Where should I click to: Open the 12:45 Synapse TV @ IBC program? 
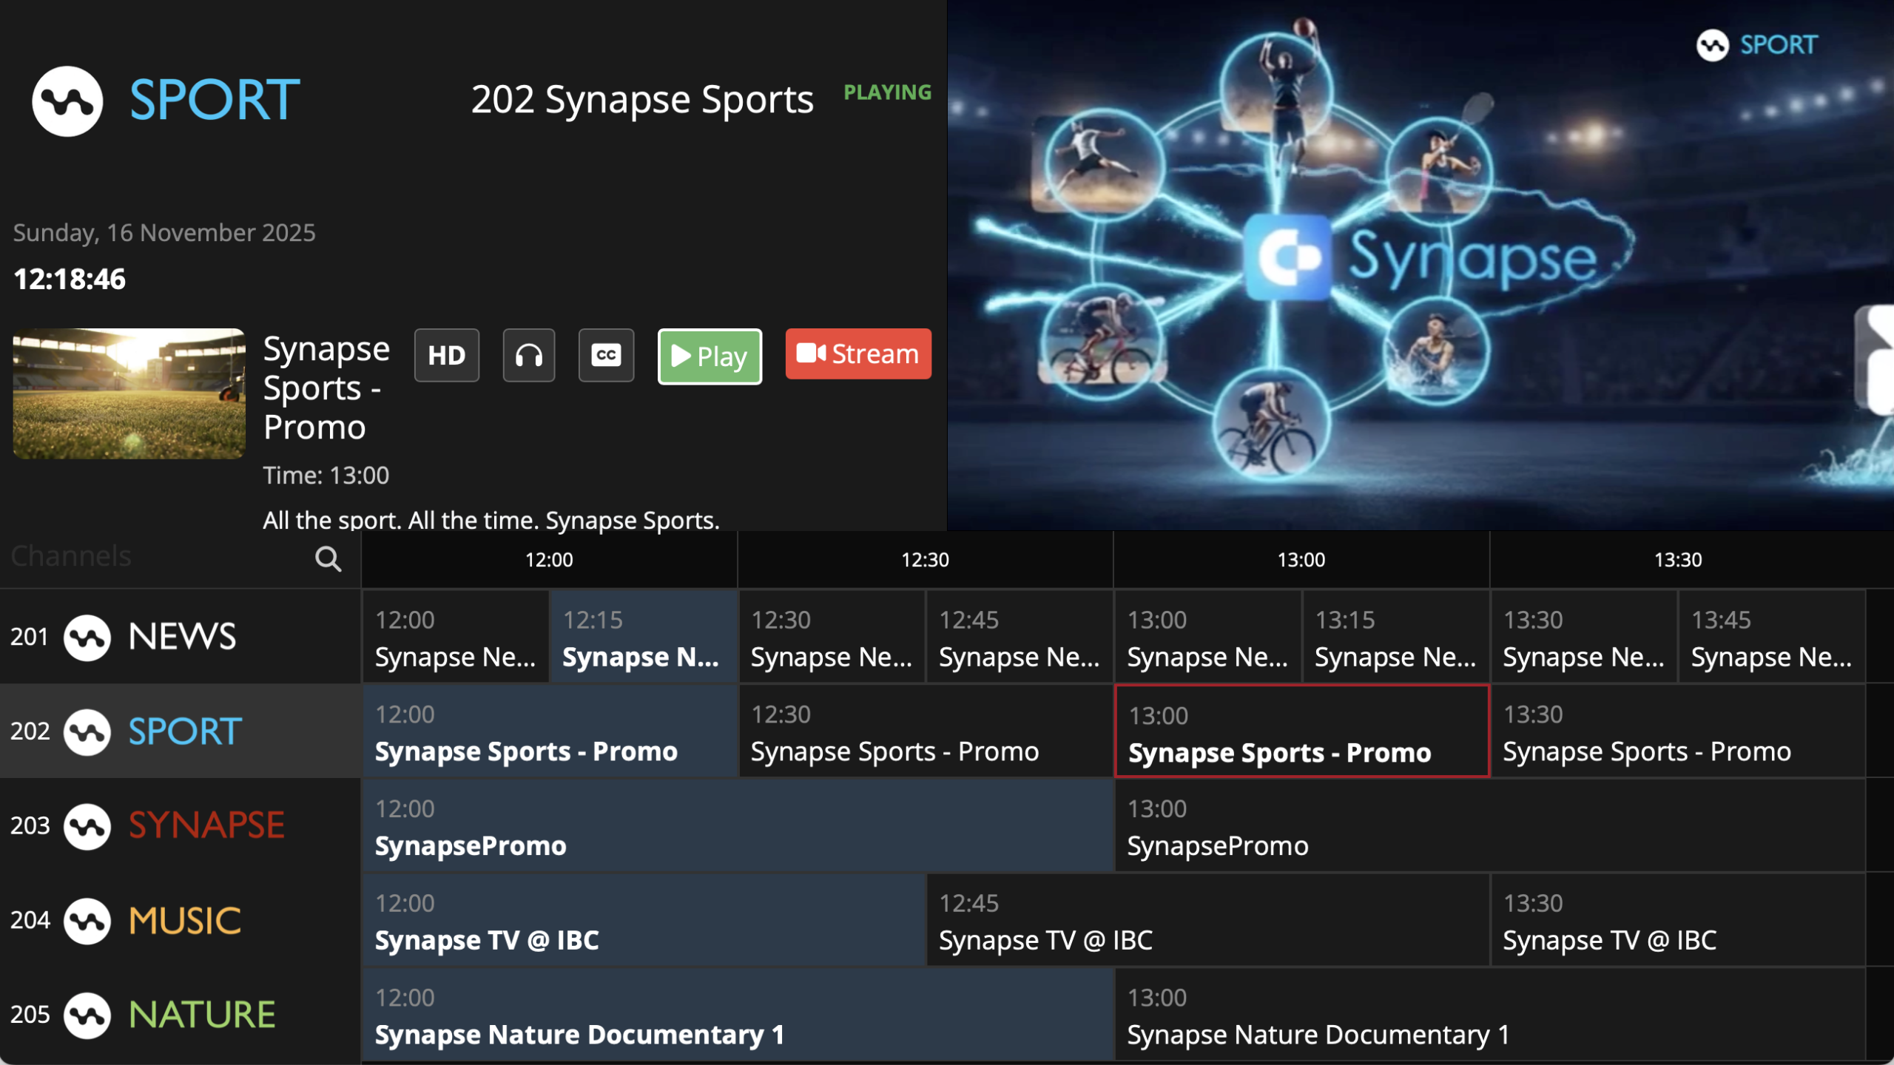pyautogui.click(x=1207, y=922)
